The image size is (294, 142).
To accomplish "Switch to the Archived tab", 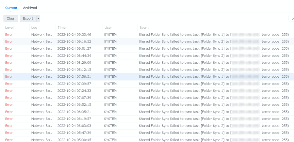I will (30, 8).
